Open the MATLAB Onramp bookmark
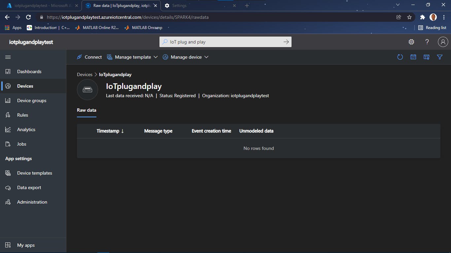This screenshot has height=253, width=451. pyautogui.click(x=143, y=28)
